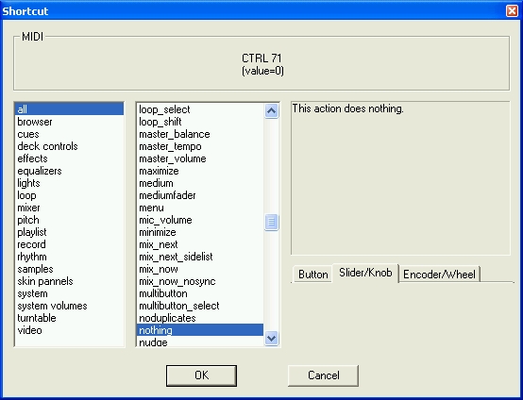Choose the 'system volumes' category
The width and height of the screenshot is (523, 400).
tap(52, 306)
